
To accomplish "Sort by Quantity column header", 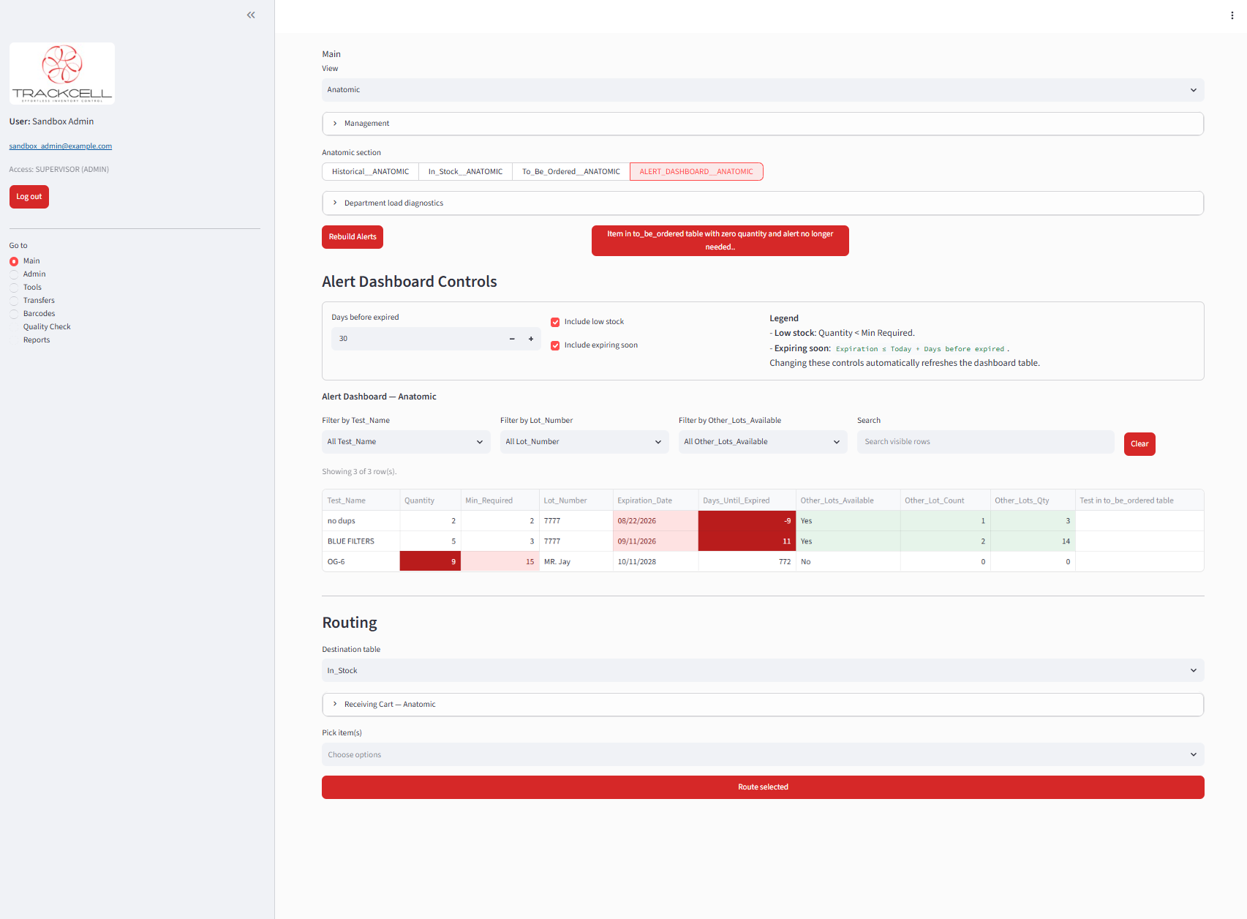I will pos(430,500).
